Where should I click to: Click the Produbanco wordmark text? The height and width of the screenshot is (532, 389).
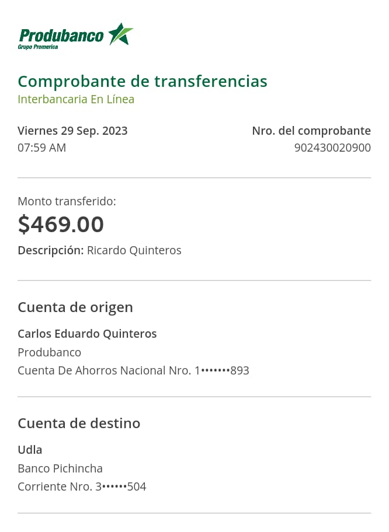coord(61,35)
